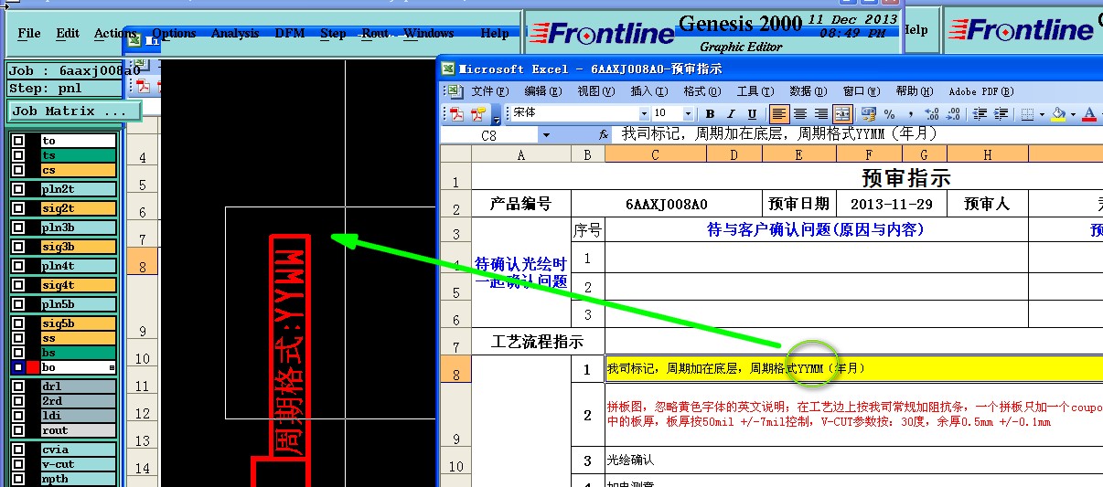Click PDF icon in background Excel window

pyautogui.click(x=143, y=86)
